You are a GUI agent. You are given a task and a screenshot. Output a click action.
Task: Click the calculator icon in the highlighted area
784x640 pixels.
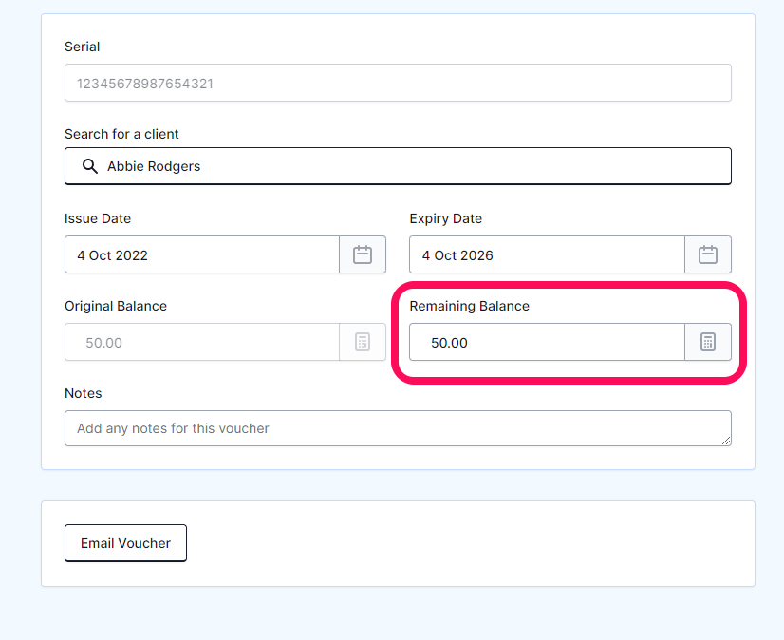point(707,342)
